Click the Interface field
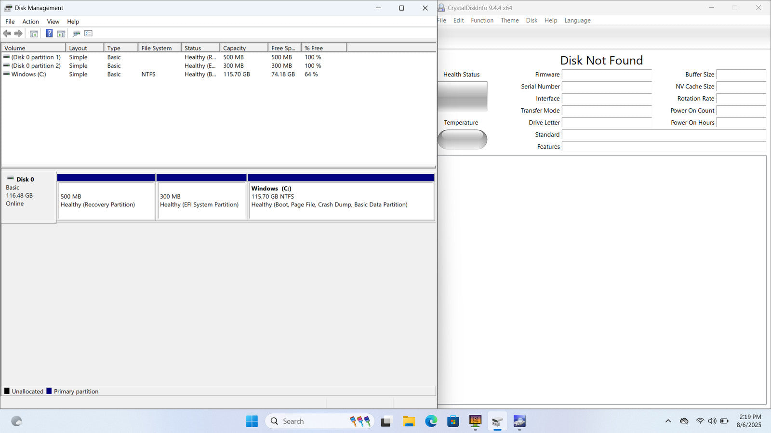The height and width of the screenshot is (433, 771). tap(607, 99)
